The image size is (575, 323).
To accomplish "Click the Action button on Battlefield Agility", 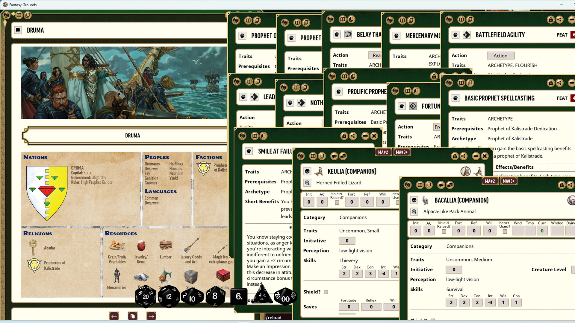I will (x=500, y=56).
